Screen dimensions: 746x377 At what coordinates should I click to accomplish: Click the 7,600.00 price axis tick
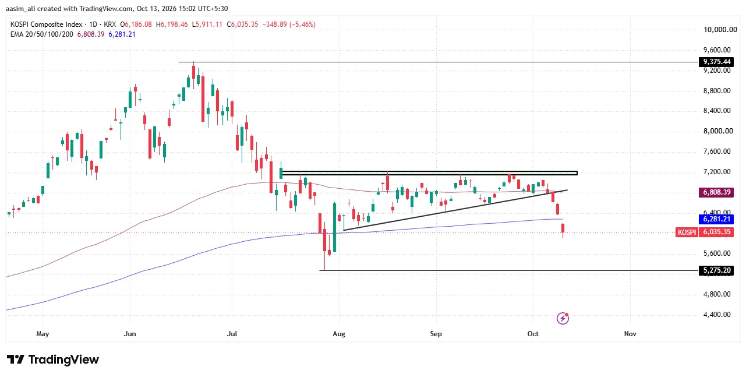(717, 151)
